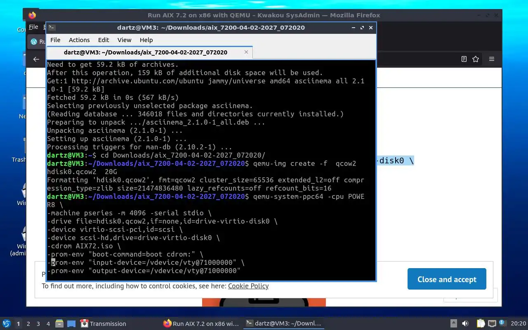528x330 pixels.
Task: Bookmark this page with the star icon
Action: tap(476, 59)
